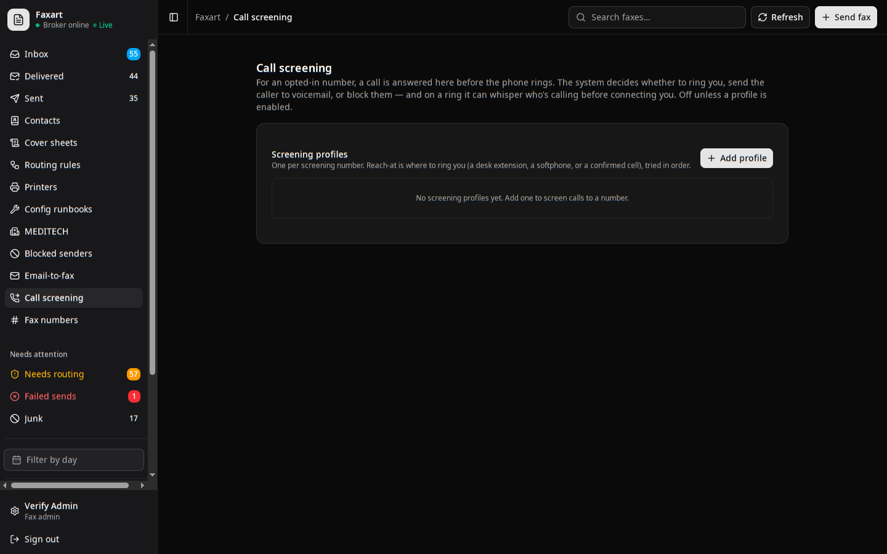Screen dimensions: 887x554
Task: Click the Needs routing badge 57
Action: click(134, 374)
